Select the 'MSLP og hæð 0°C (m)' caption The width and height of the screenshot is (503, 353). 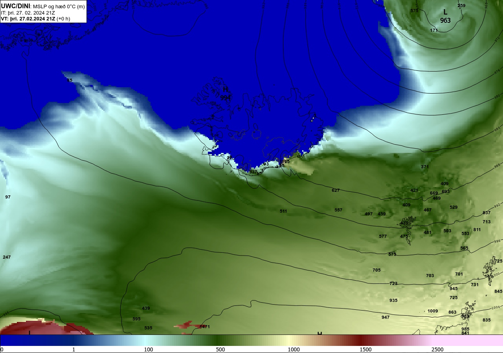(59, 6)
